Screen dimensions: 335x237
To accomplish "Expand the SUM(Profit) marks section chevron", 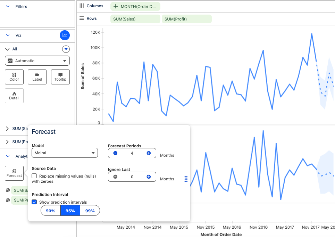I will click(7, 142).
